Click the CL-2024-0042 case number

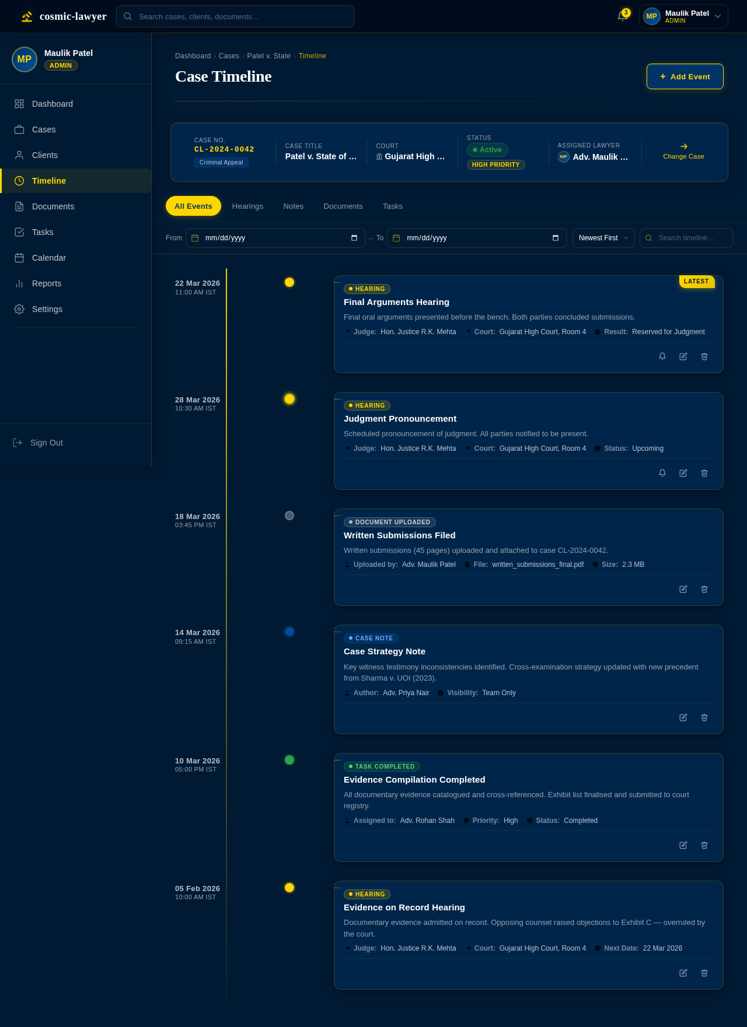pyautogui.click(x=224, y=149)
